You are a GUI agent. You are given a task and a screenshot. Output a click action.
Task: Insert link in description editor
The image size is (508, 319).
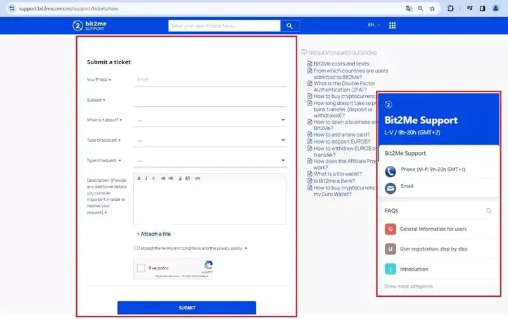point(197,179)
